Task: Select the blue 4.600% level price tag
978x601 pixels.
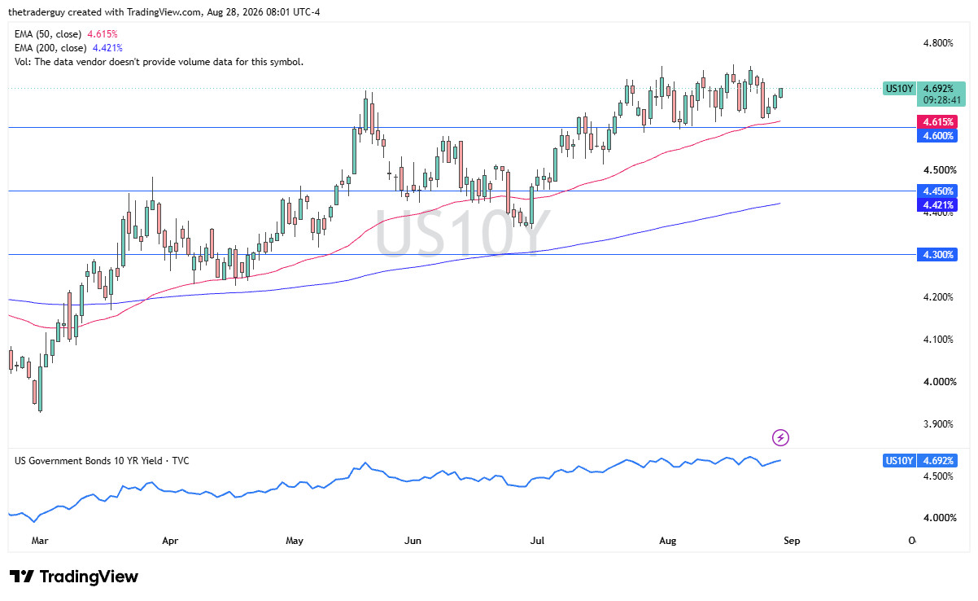Action: pyautogui.click(x=937, y=136)
